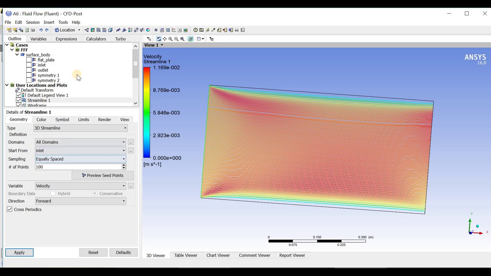Open the Variable Velocity dropdown

click(80, 186)
